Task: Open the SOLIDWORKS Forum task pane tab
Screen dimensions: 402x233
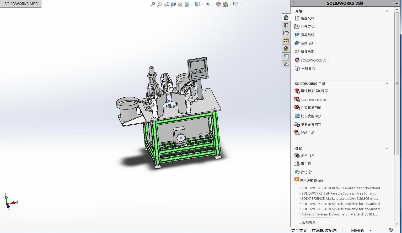Action: [x=286, y=64]
